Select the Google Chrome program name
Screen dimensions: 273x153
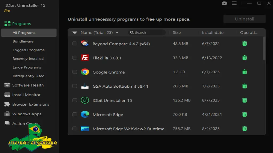tap(109, 72)
